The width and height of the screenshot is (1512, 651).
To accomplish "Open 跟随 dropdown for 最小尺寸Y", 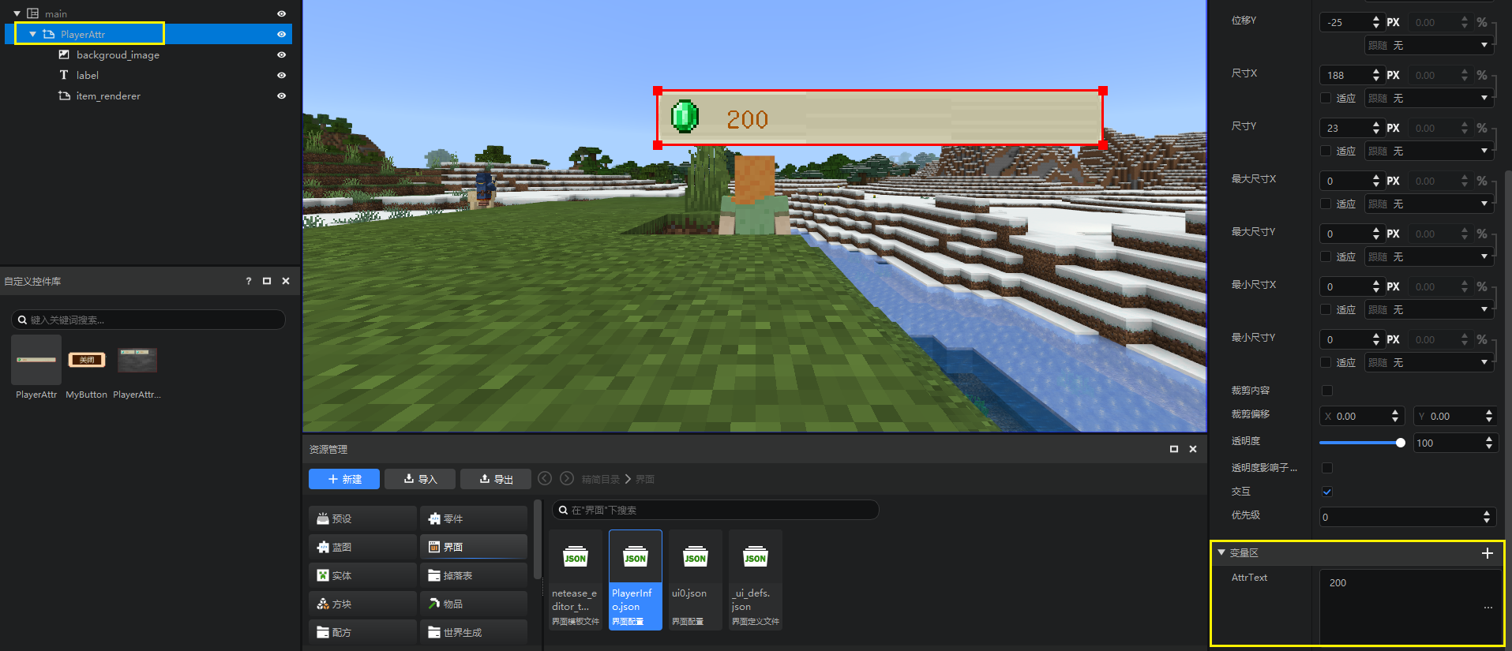I will [1428, 362].
